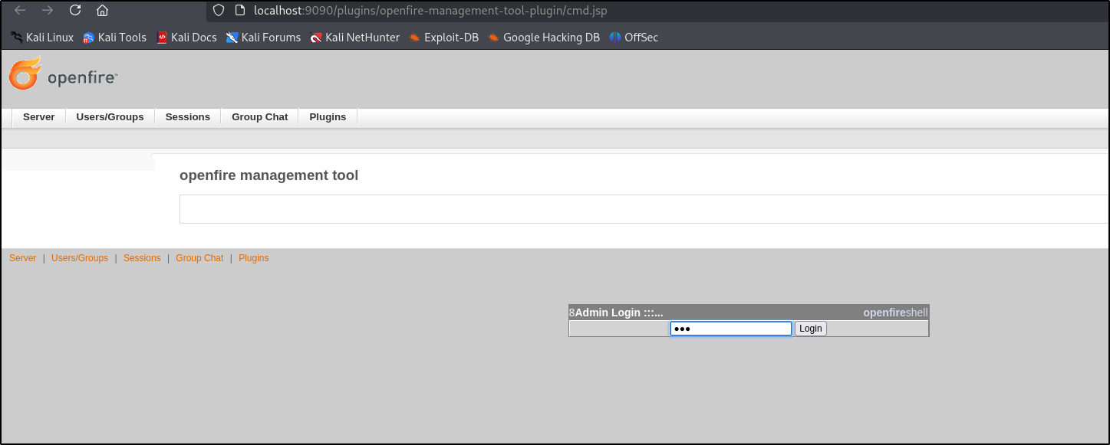This screenshot has height=445, width=1110.
Task: Click the browser back arrow icon
Action: coord(21,11)
